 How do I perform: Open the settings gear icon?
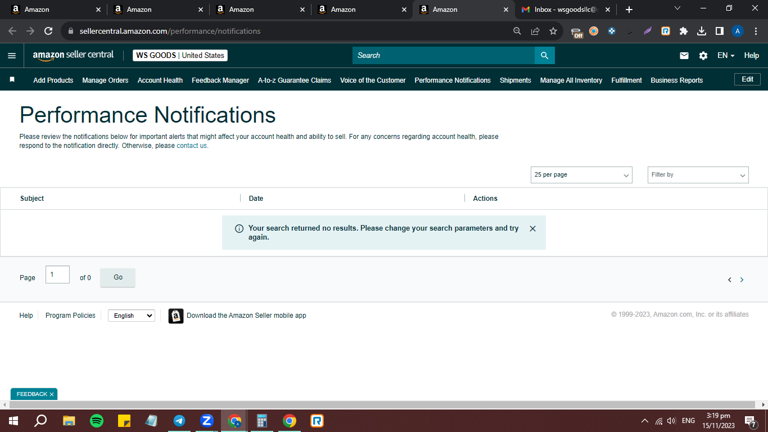(703, 56)
